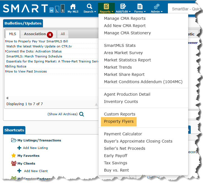Click the Add New Client shortcut
Image resolution: width=203 pixels, height=183 pixels.
(x=36, y=171)
